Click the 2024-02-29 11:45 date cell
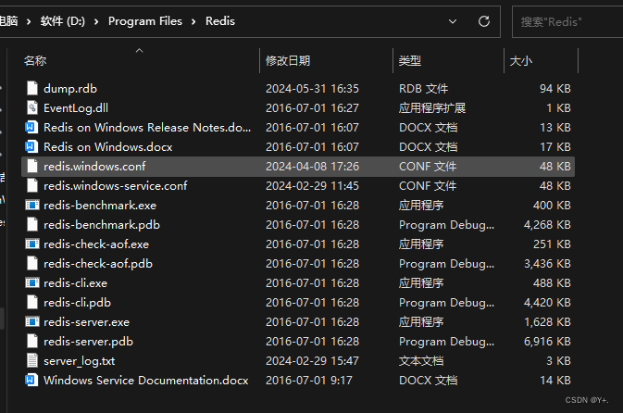 coord(312,185)
